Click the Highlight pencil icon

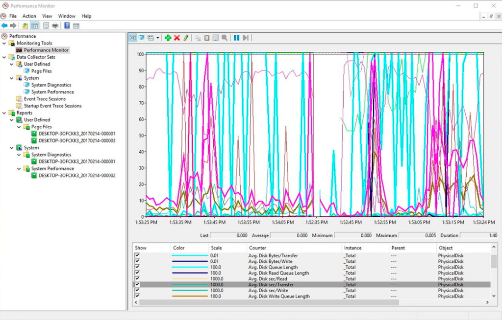pyautogui.click(x=186, y=38)
